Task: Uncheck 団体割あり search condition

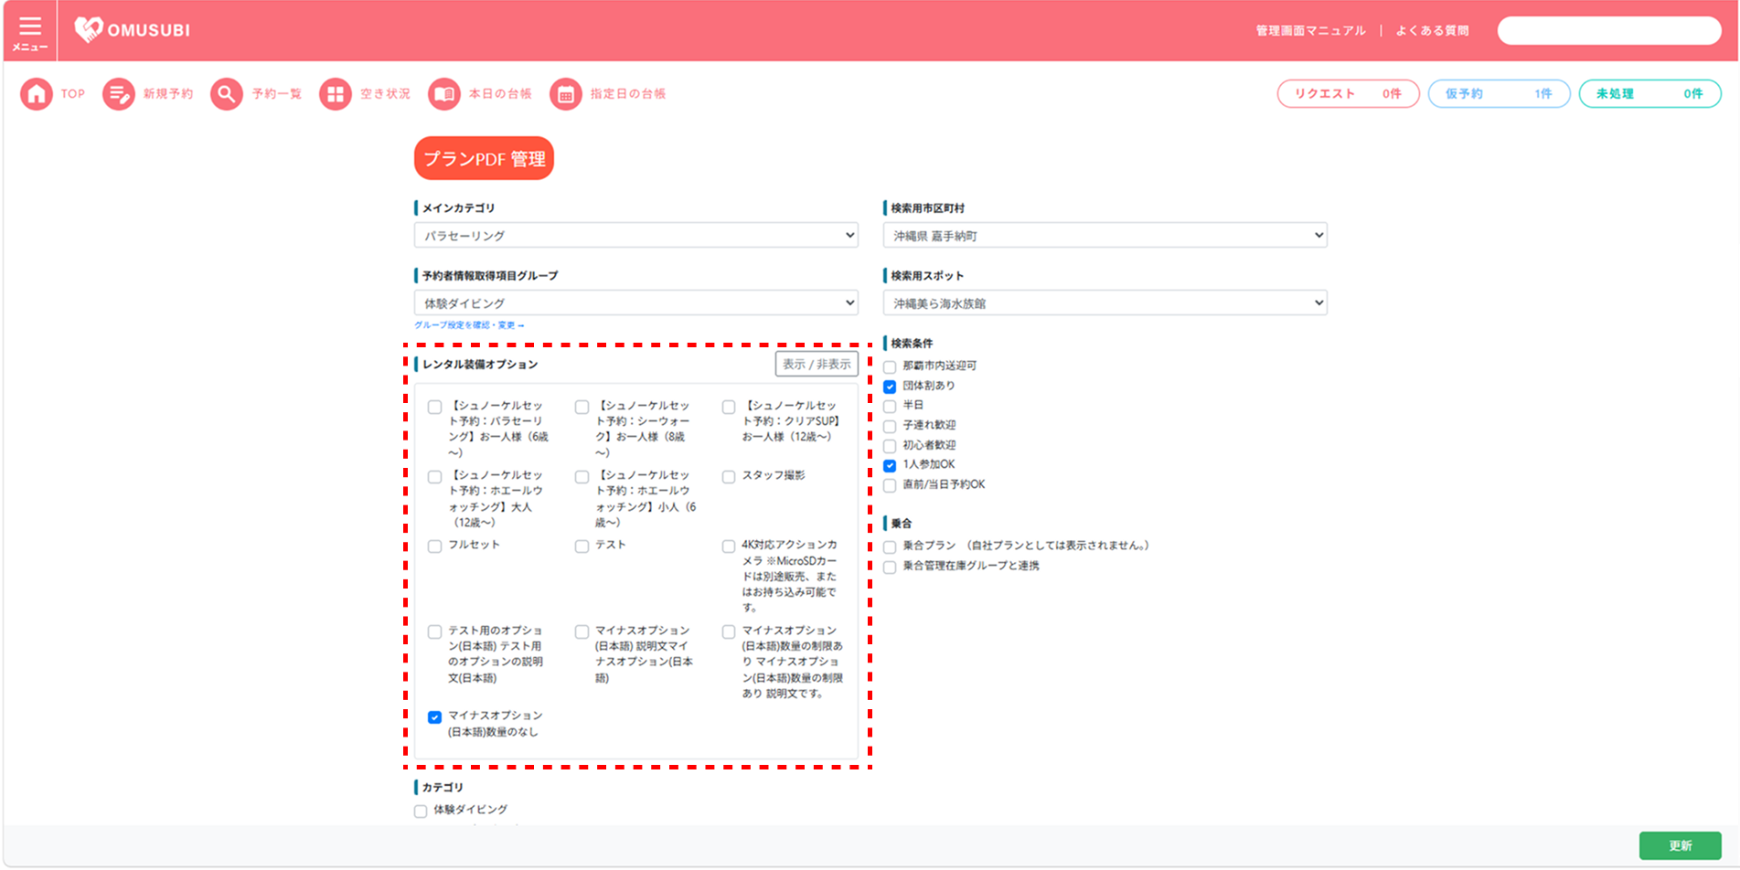Action: point(890,387)
